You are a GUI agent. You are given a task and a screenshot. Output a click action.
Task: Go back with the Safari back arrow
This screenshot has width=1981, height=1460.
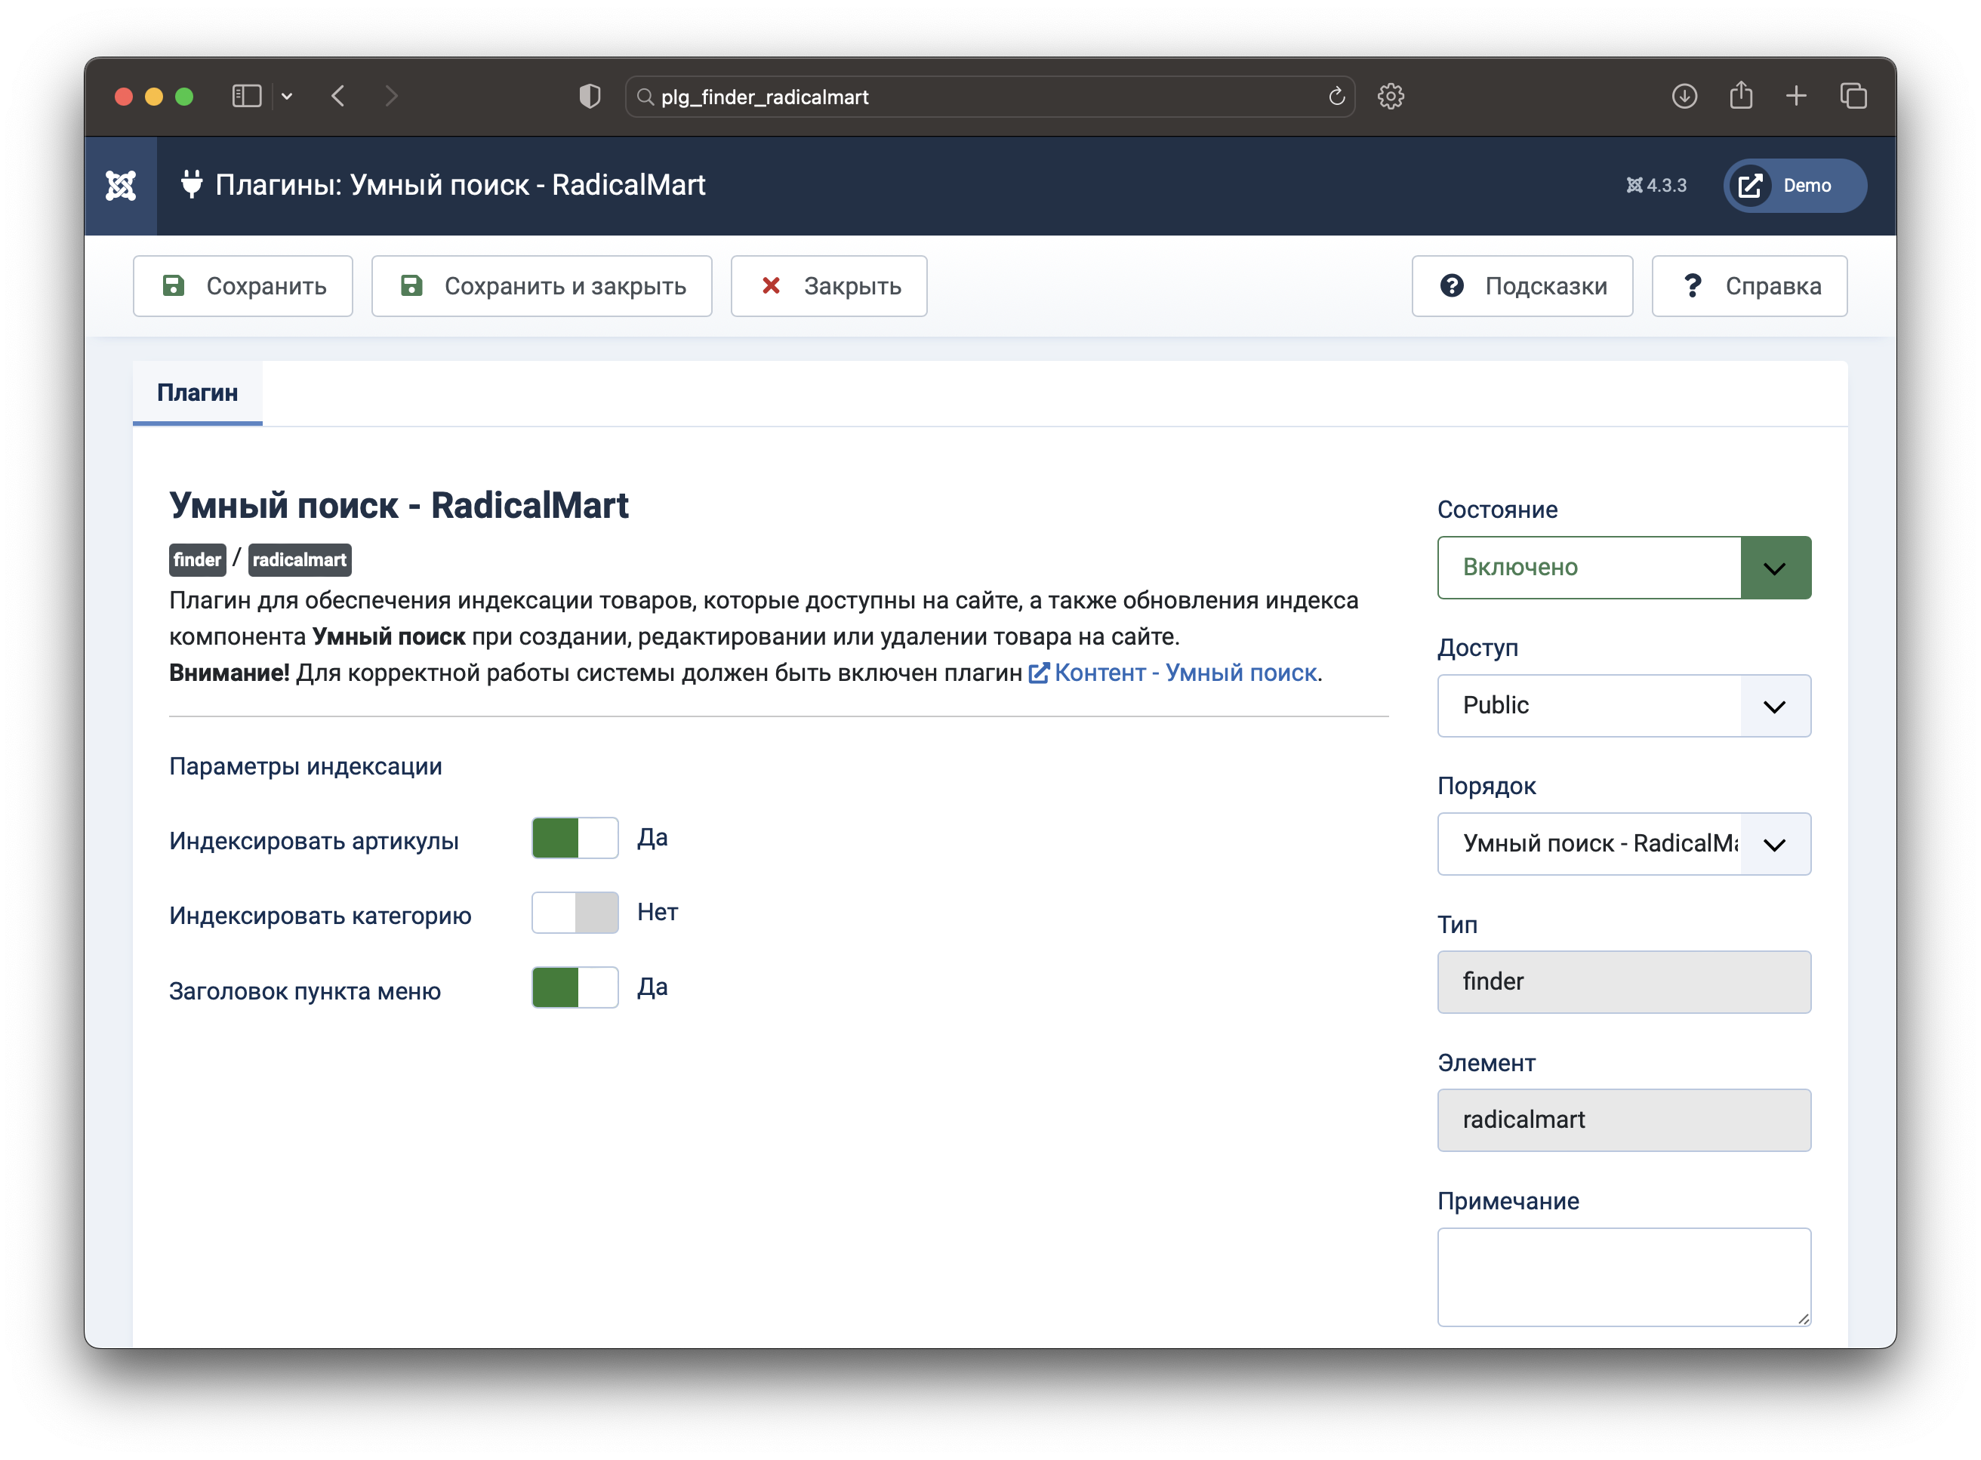(x=338, y=97)
